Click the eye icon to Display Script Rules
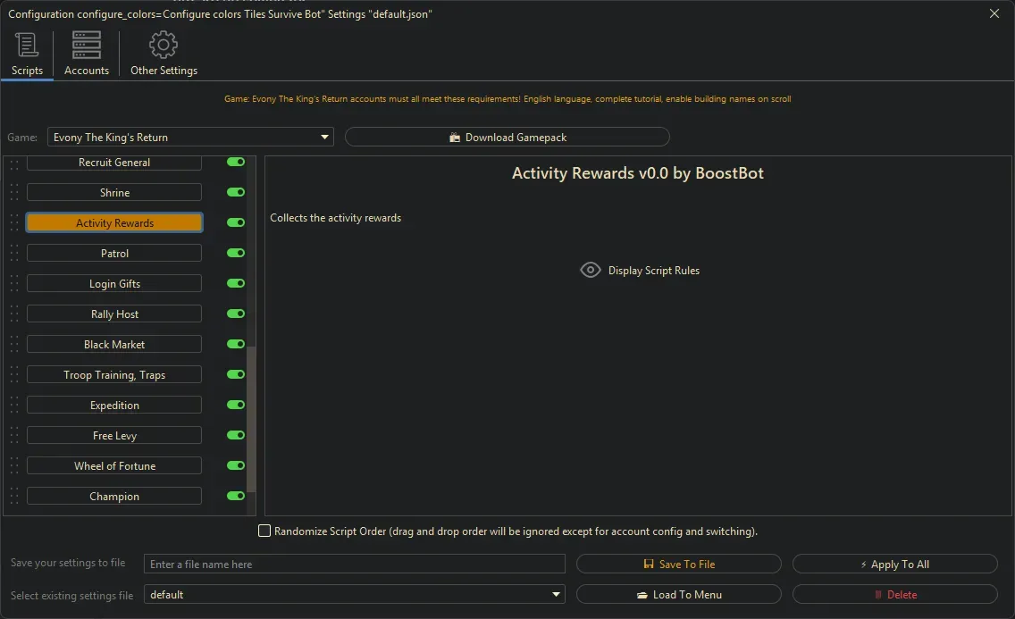This screenshot has height=619, width=1015. point(590,270)
